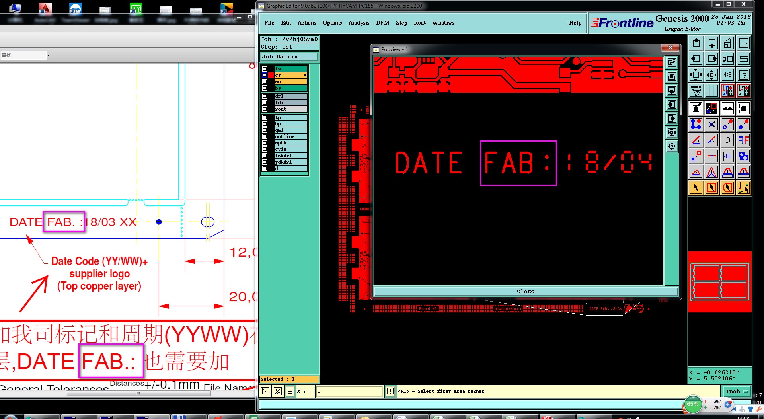The height and width of the screenshot is (419, 764).
Task: Open the DFM menu
Action: [x=382, y=23]
